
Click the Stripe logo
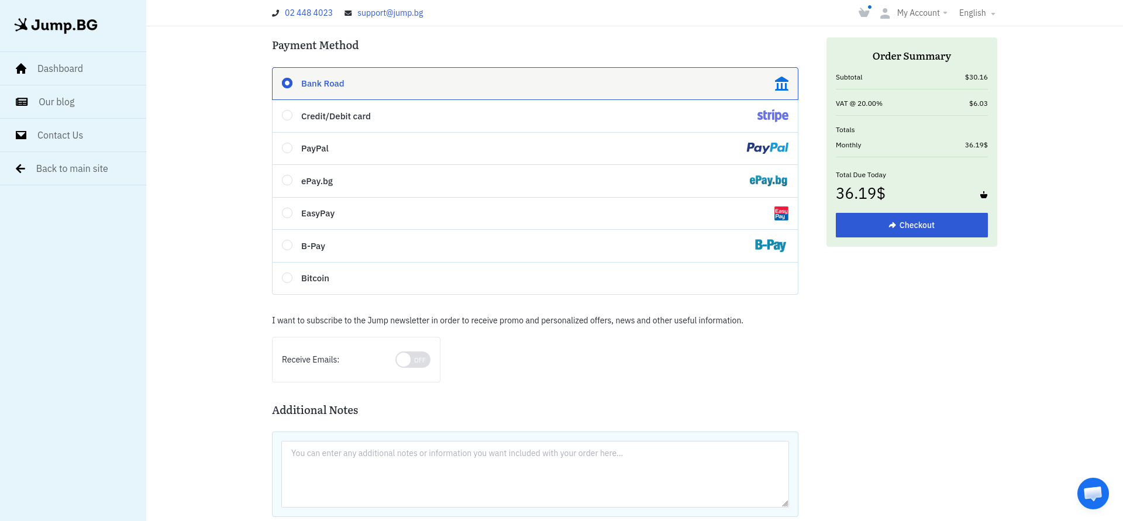click(x=773, y=116)
